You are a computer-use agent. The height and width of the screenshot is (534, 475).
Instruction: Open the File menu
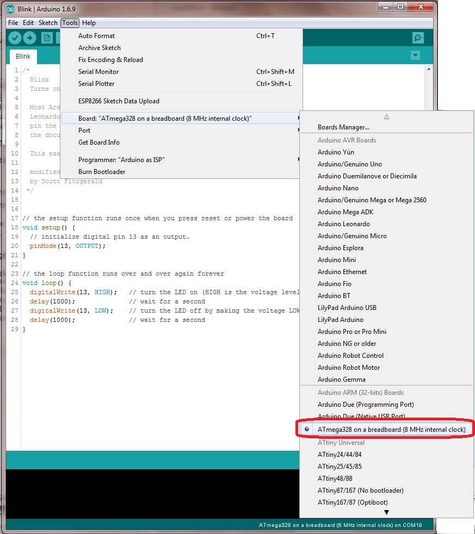point(13,23)
